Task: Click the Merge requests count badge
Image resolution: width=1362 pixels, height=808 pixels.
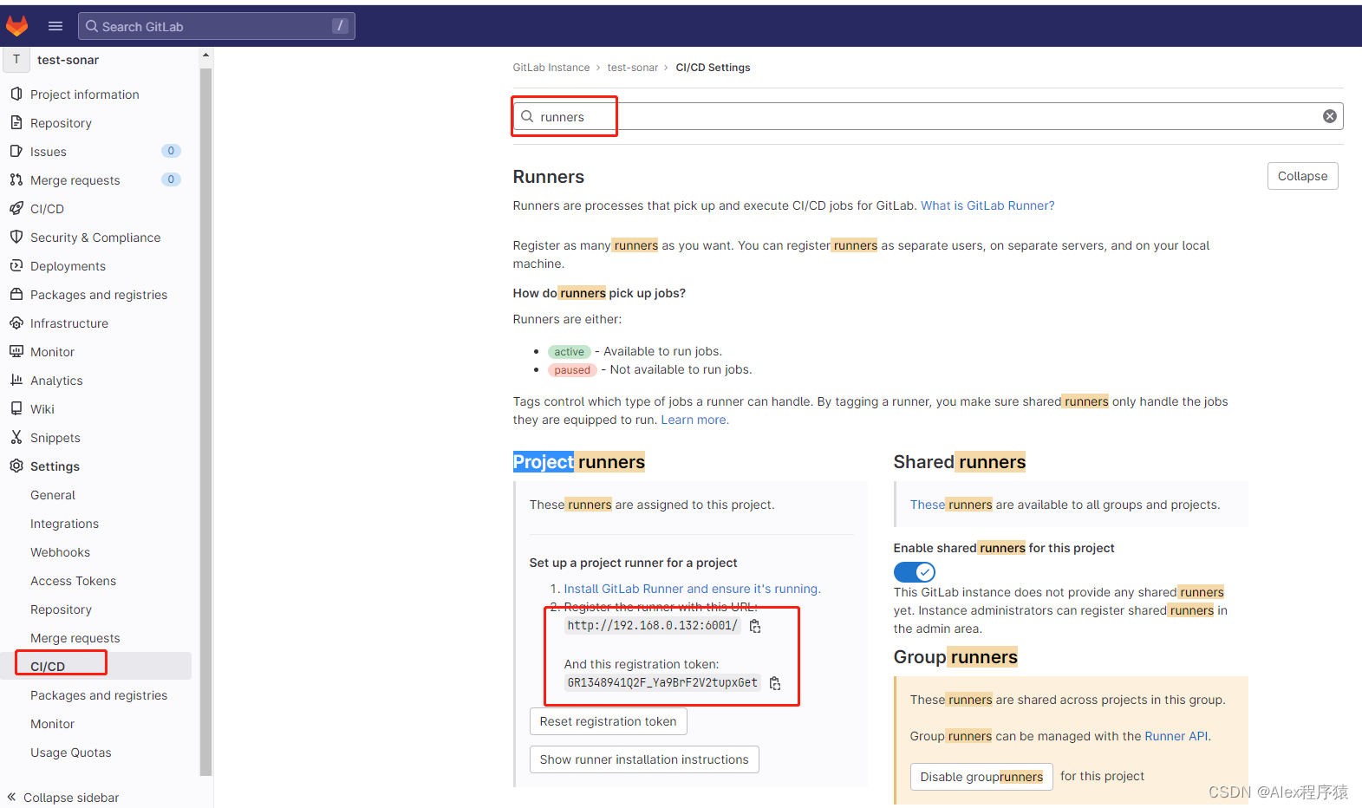Action: pos(171,179)
